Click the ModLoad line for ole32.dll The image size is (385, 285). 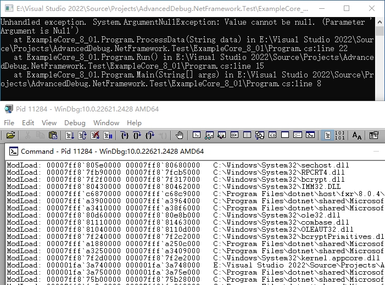click(x=174, y=215)
